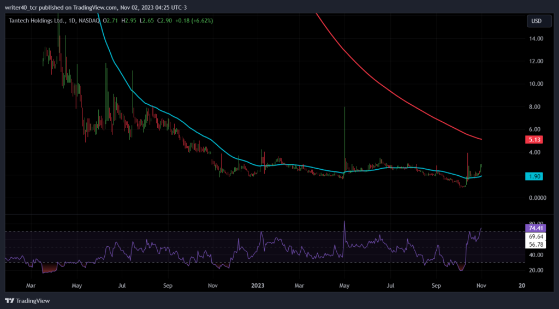Click the 12.00 price axis label
559x309 pixels.
coord(536,61)
